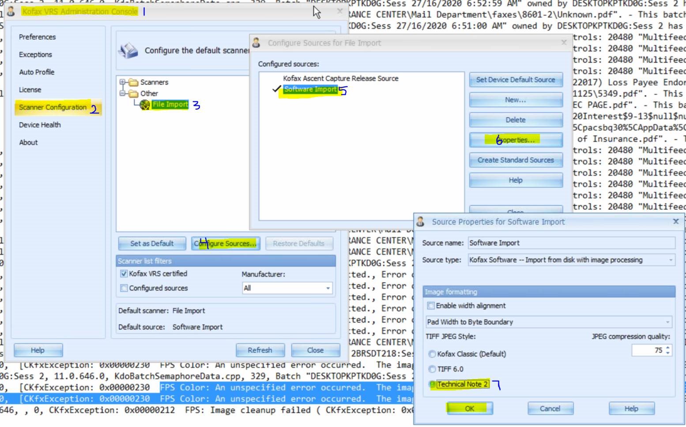Increase JPEG compression quality with spinner

667,348
